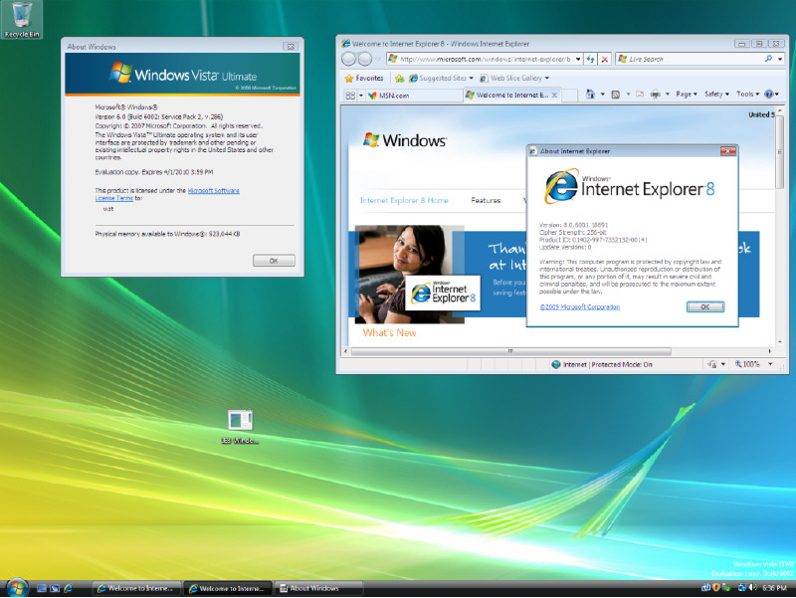Select the Features page navigation item
796x598 pixels.
point(486,201)
